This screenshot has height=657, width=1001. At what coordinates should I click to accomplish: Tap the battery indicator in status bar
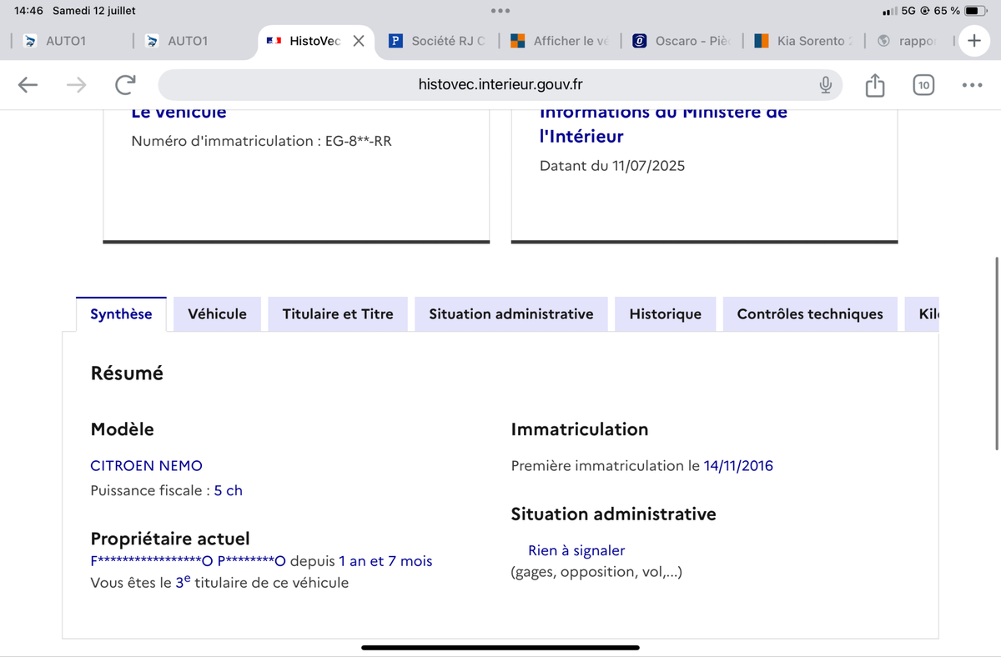(976, 11)
